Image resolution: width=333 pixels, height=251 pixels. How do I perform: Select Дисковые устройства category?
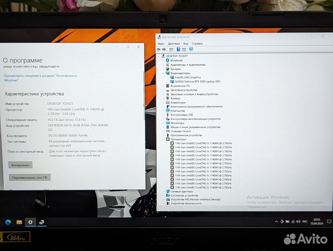pyautogui.click(x=184, y=90)
